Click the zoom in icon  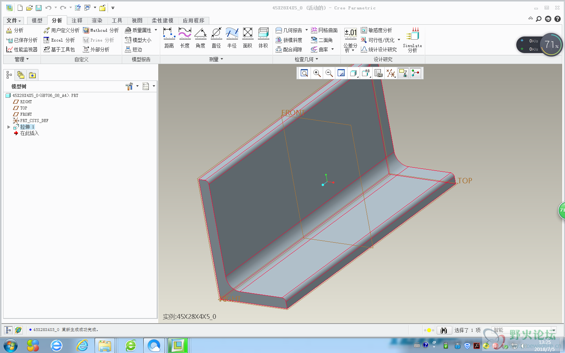click(x=317, y=73)
